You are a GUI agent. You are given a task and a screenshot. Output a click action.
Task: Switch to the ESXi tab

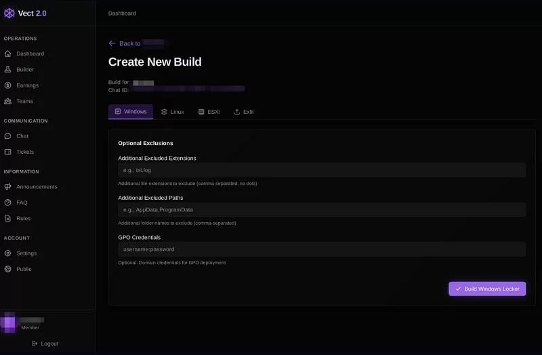(x=209, y=112)
